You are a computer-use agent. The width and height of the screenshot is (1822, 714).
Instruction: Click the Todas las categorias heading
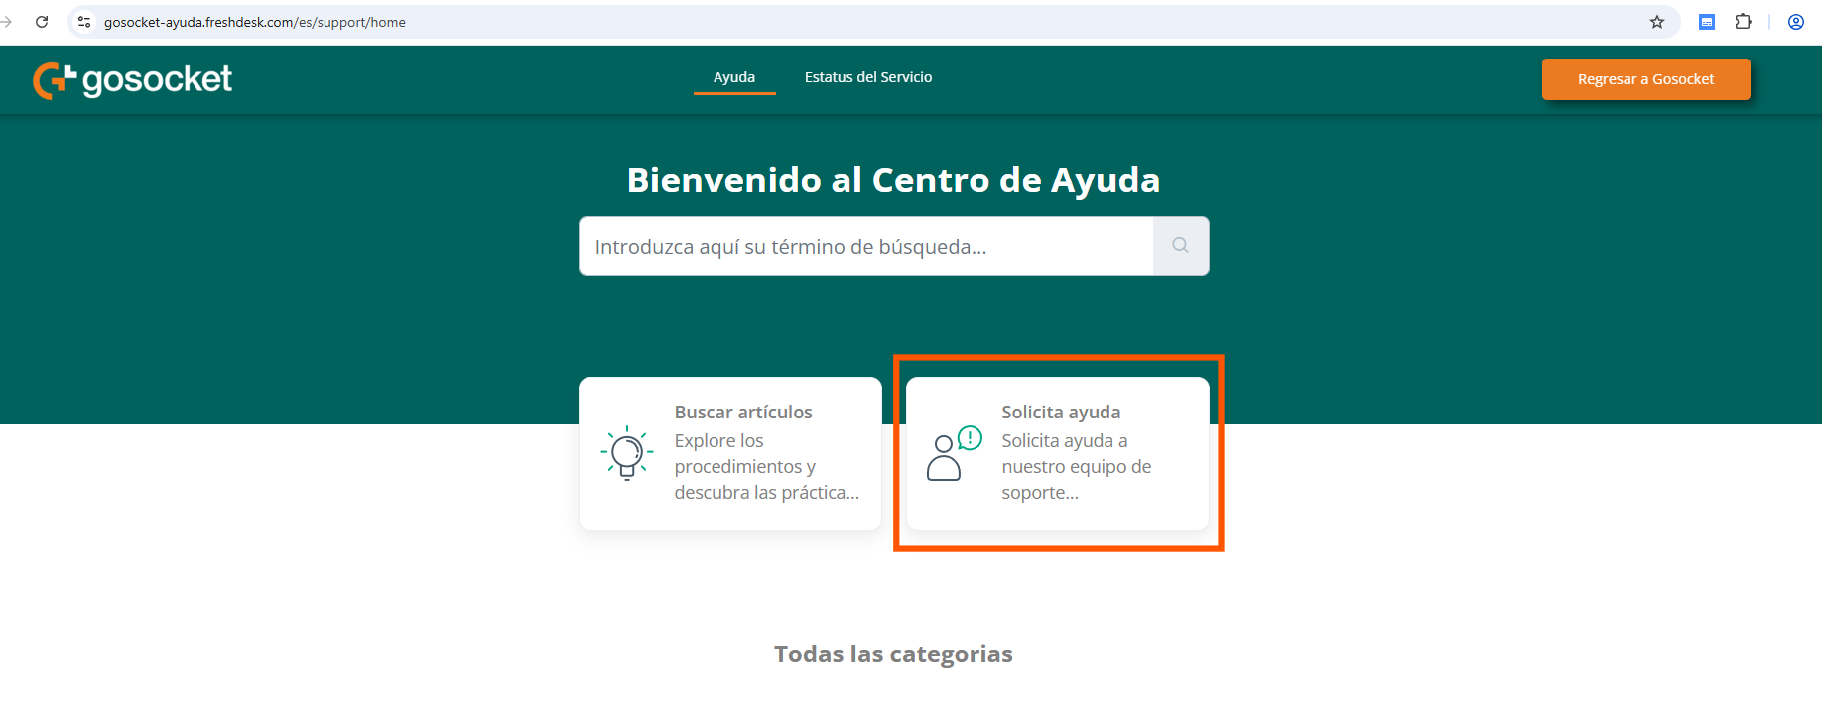tap(893, 654)
